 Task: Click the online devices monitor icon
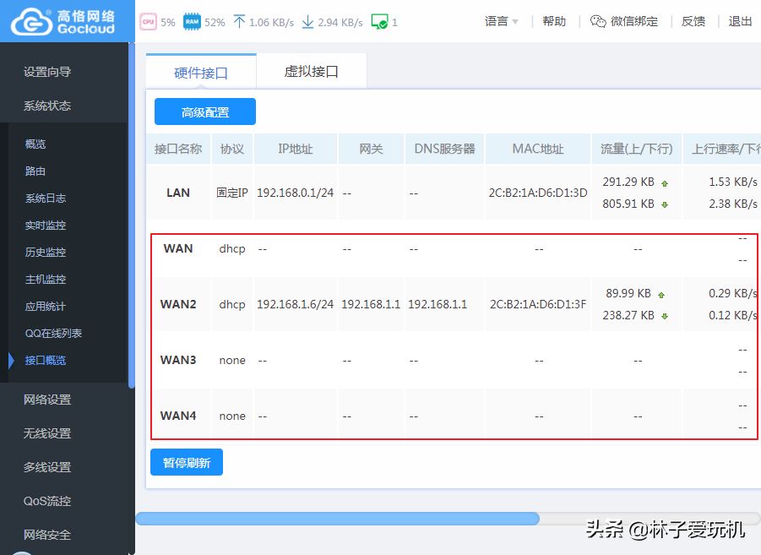coord(379,22)
